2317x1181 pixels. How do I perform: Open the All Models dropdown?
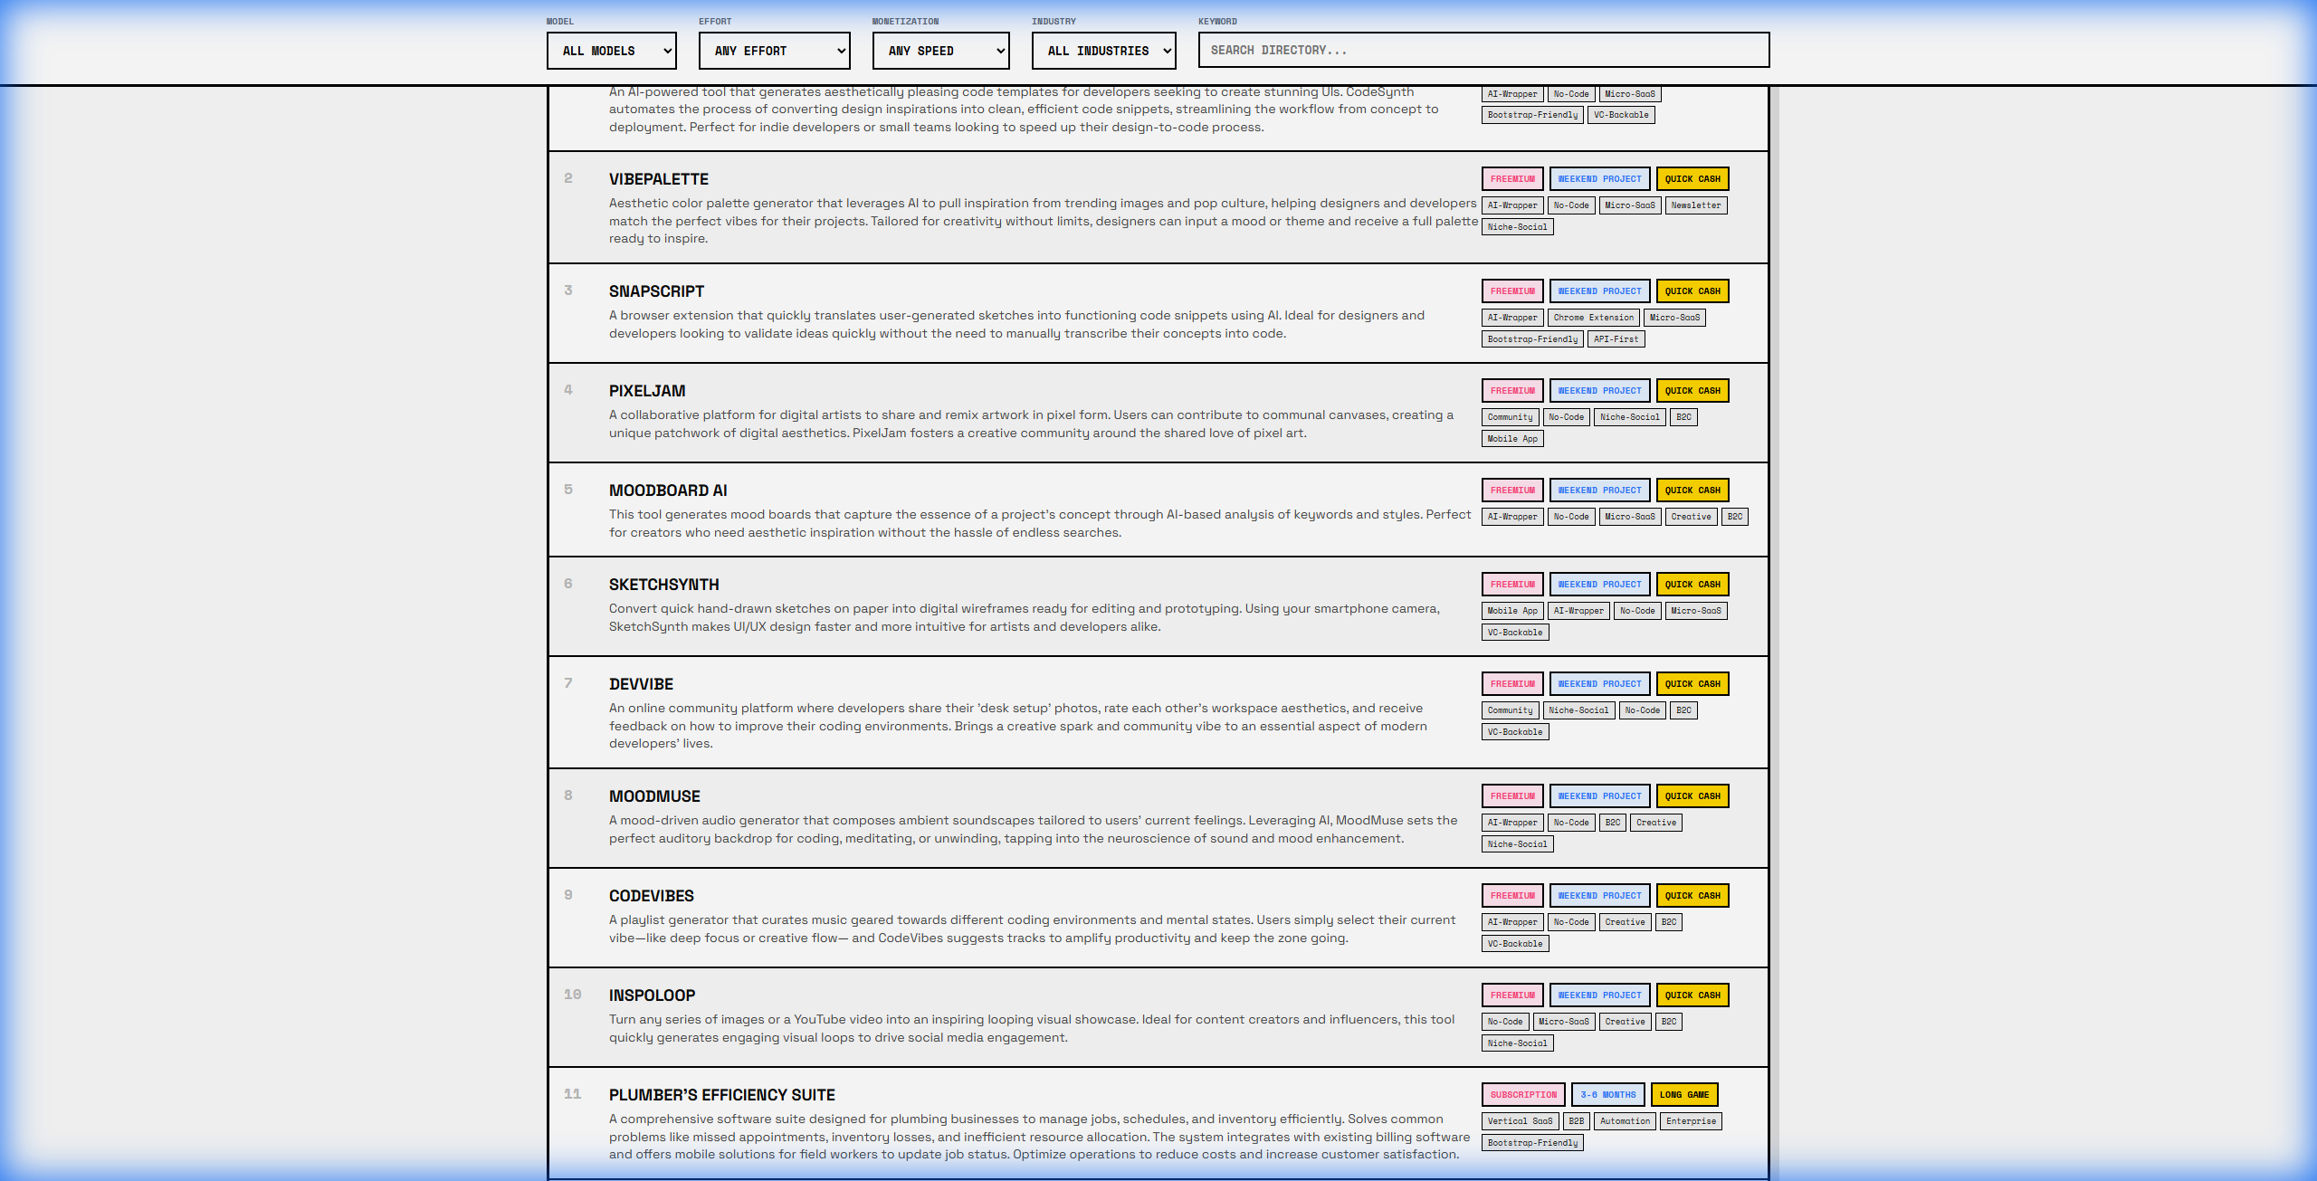pyautogui.click(x=612, y=51)
